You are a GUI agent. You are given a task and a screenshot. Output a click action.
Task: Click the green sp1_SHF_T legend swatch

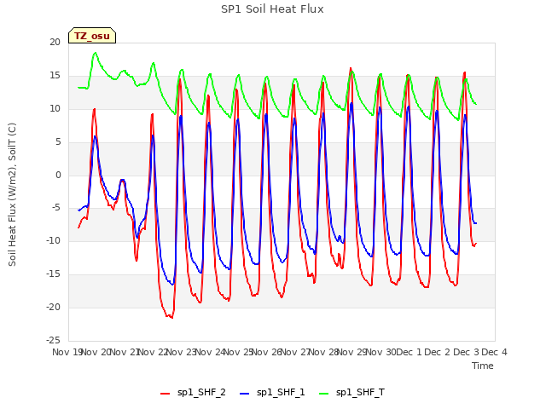324,394
